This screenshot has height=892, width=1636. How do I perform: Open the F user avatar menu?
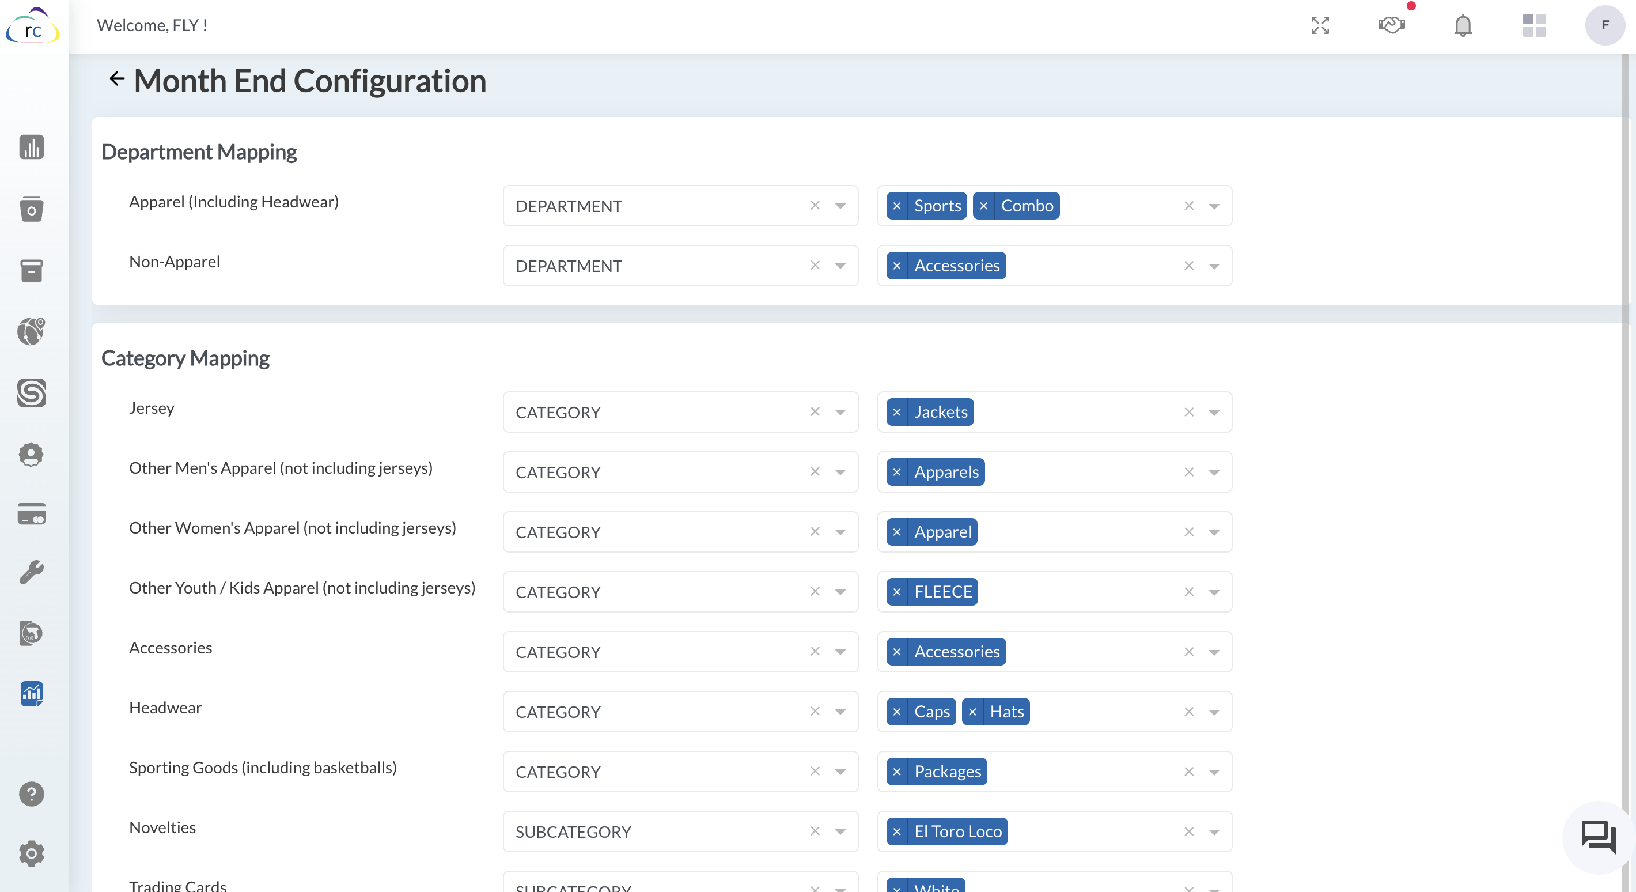(1604, 25)
